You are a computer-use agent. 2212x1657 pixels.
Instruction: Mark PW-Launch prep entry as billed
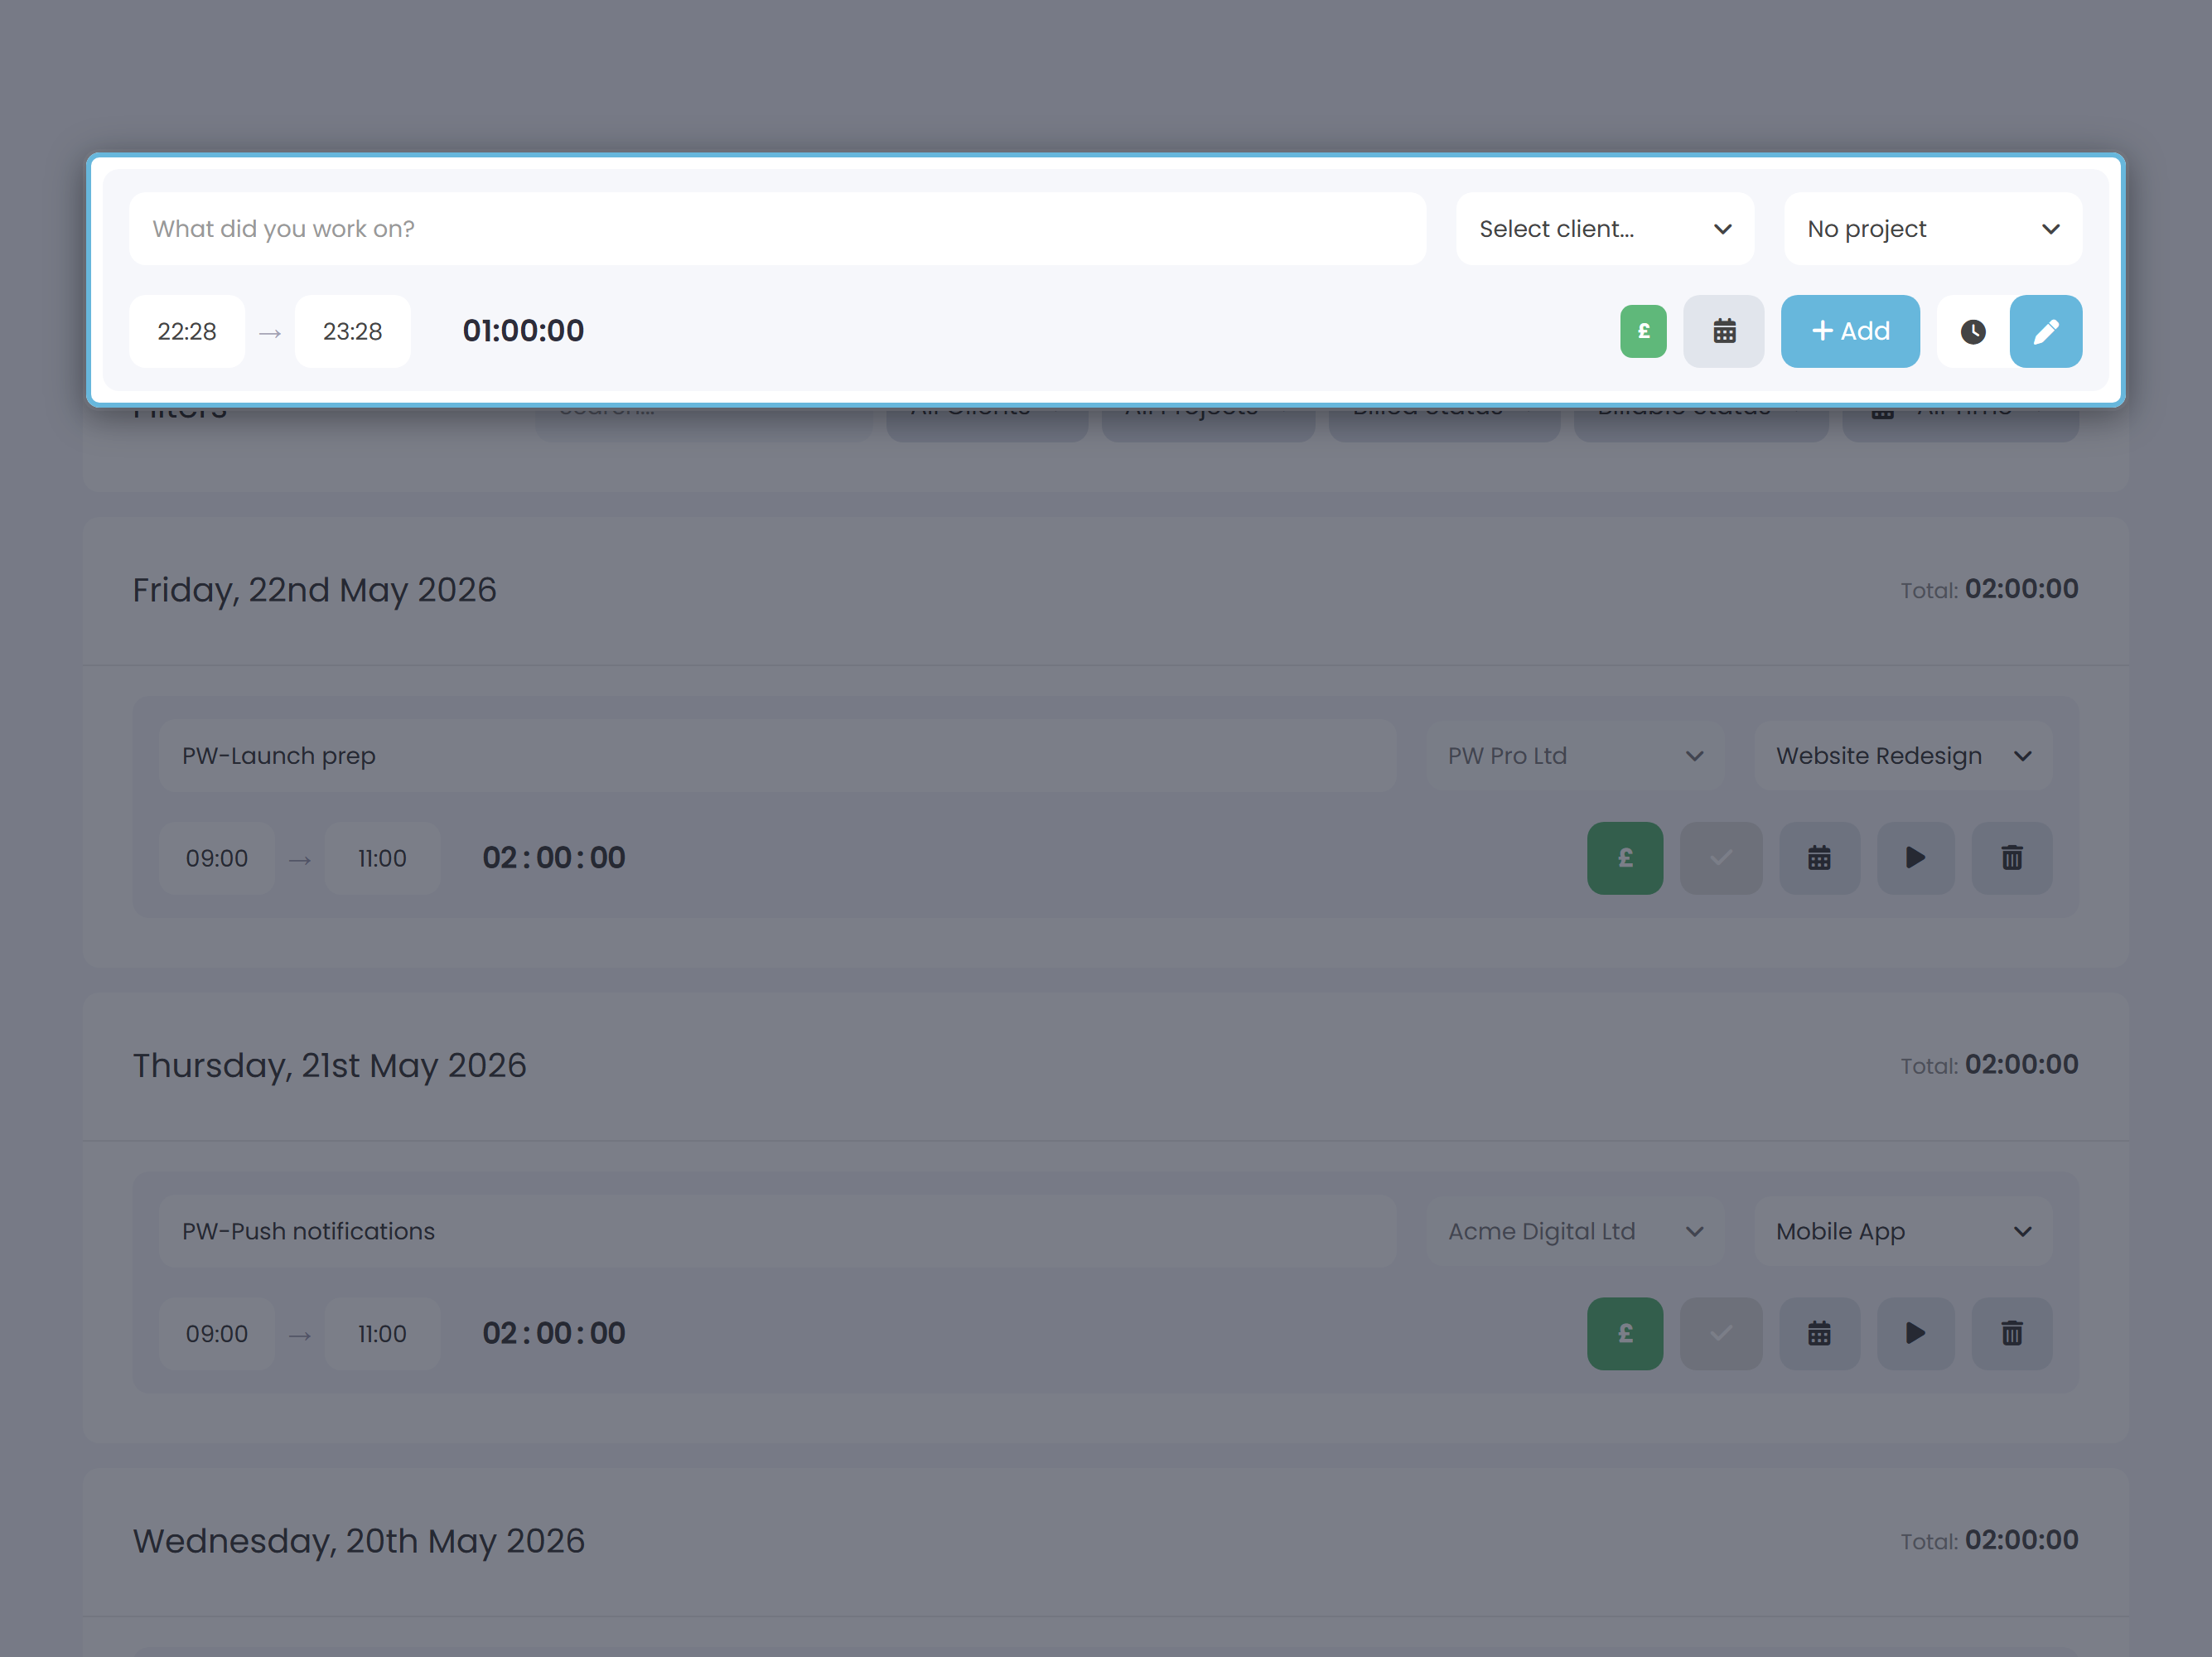coord(1721,858)
